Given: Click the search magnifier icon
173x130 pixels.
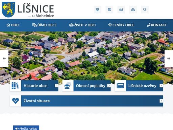Looking at the screenshot, I should [145, 9].
